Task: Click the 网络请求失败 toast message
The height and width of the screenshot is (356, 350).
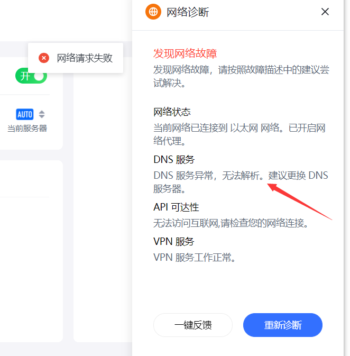Action: (x=85, y=58)
